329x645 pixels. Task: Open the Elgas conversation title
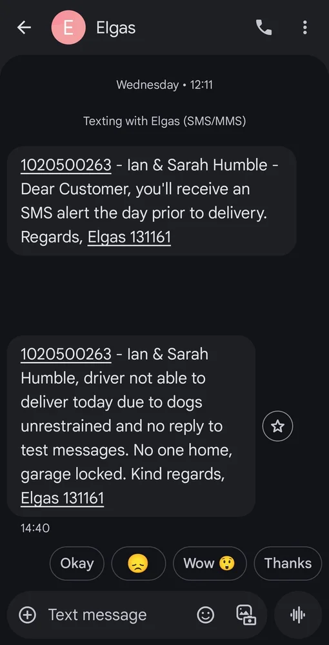(115, 28)
